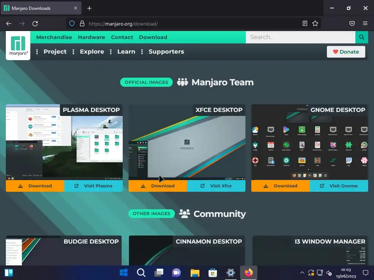The image size is (374, 280).
Task: Open notification center icon
Action: (x=365, y=273)
